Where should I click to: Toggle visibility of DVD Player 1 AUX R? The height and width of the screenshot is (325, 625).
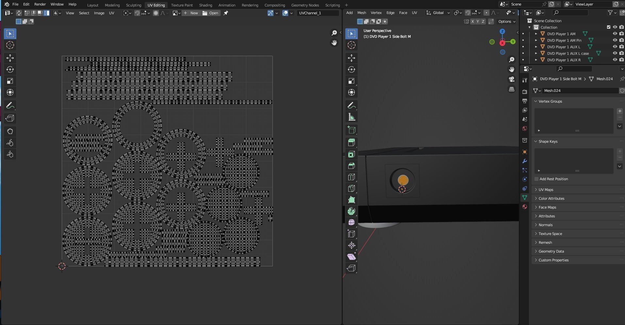click(615, 60)
